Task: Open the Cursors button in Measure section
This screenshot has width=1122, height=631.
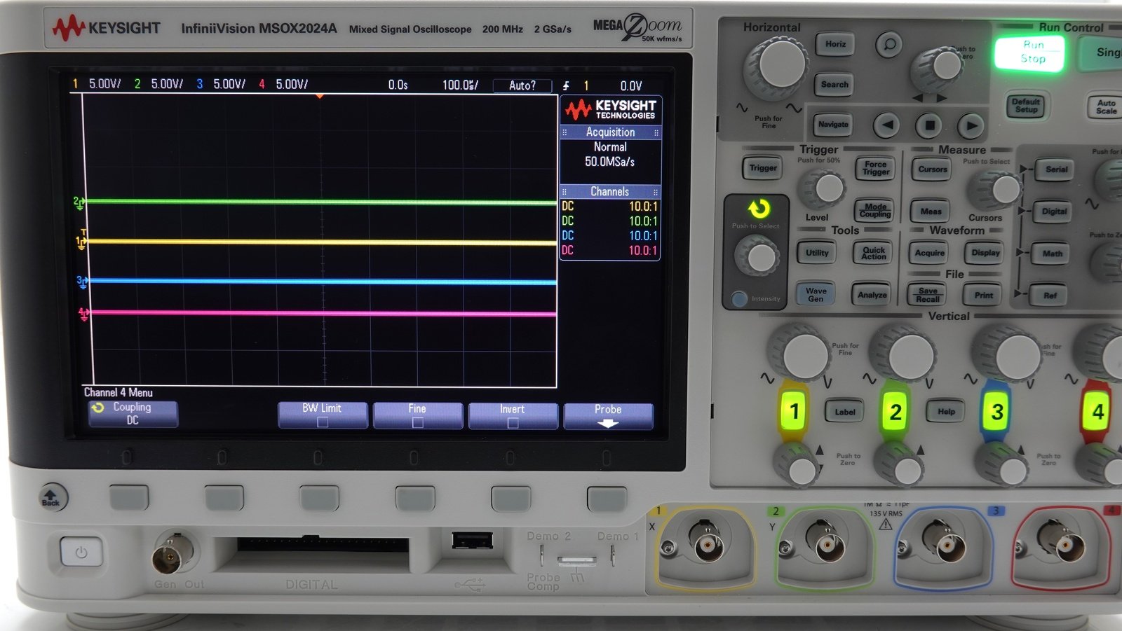Action: (932, 169)
